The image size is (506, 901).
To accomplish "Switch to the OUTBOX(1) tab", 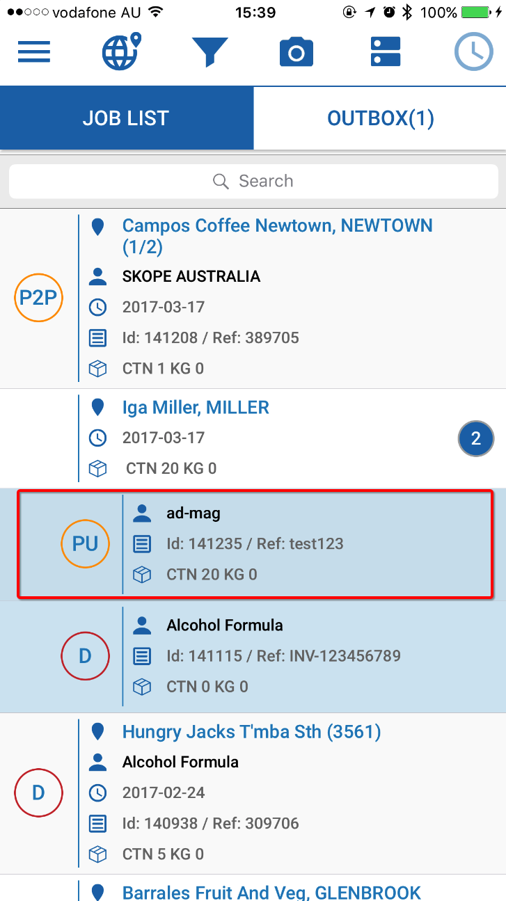I will click(x=380, y=118).
